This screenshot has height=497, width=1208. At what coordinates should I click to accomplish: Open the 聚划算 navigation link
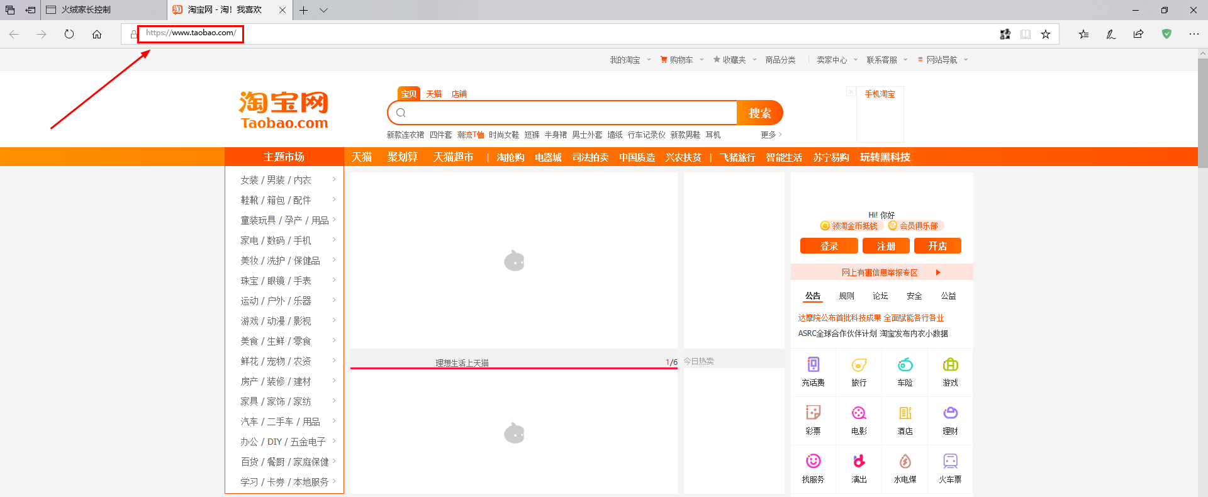(403, 157)
